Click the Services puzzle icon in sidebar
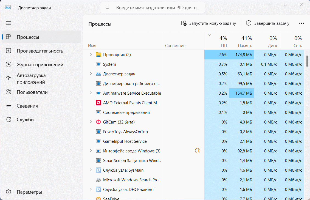The width and height of the screenshot is (310, 200). (9, 119)
